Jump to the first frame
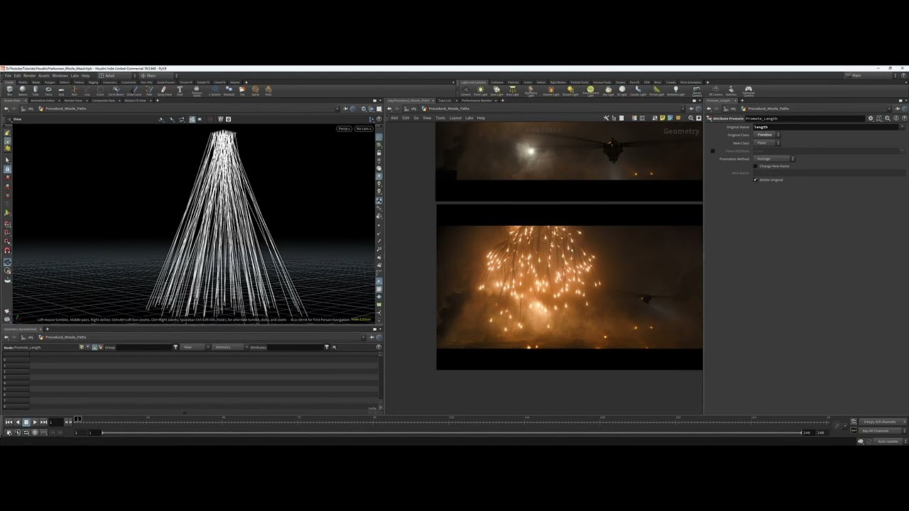Screen dimensions: 909x511 (9, 422)
